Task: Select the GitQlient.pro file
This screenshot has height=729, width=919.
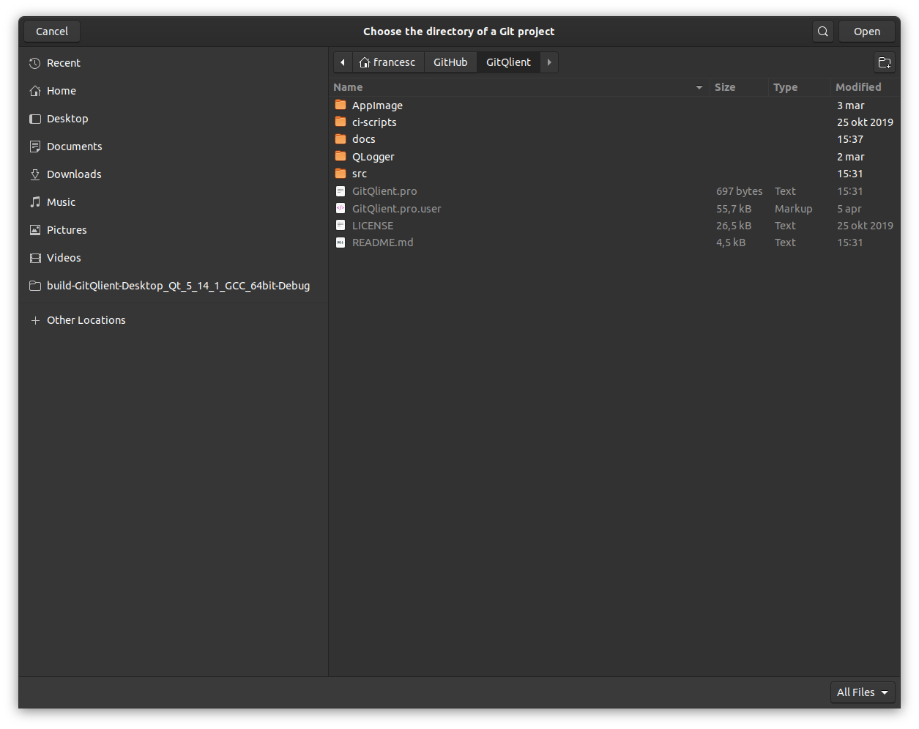Action: (384, 191)
